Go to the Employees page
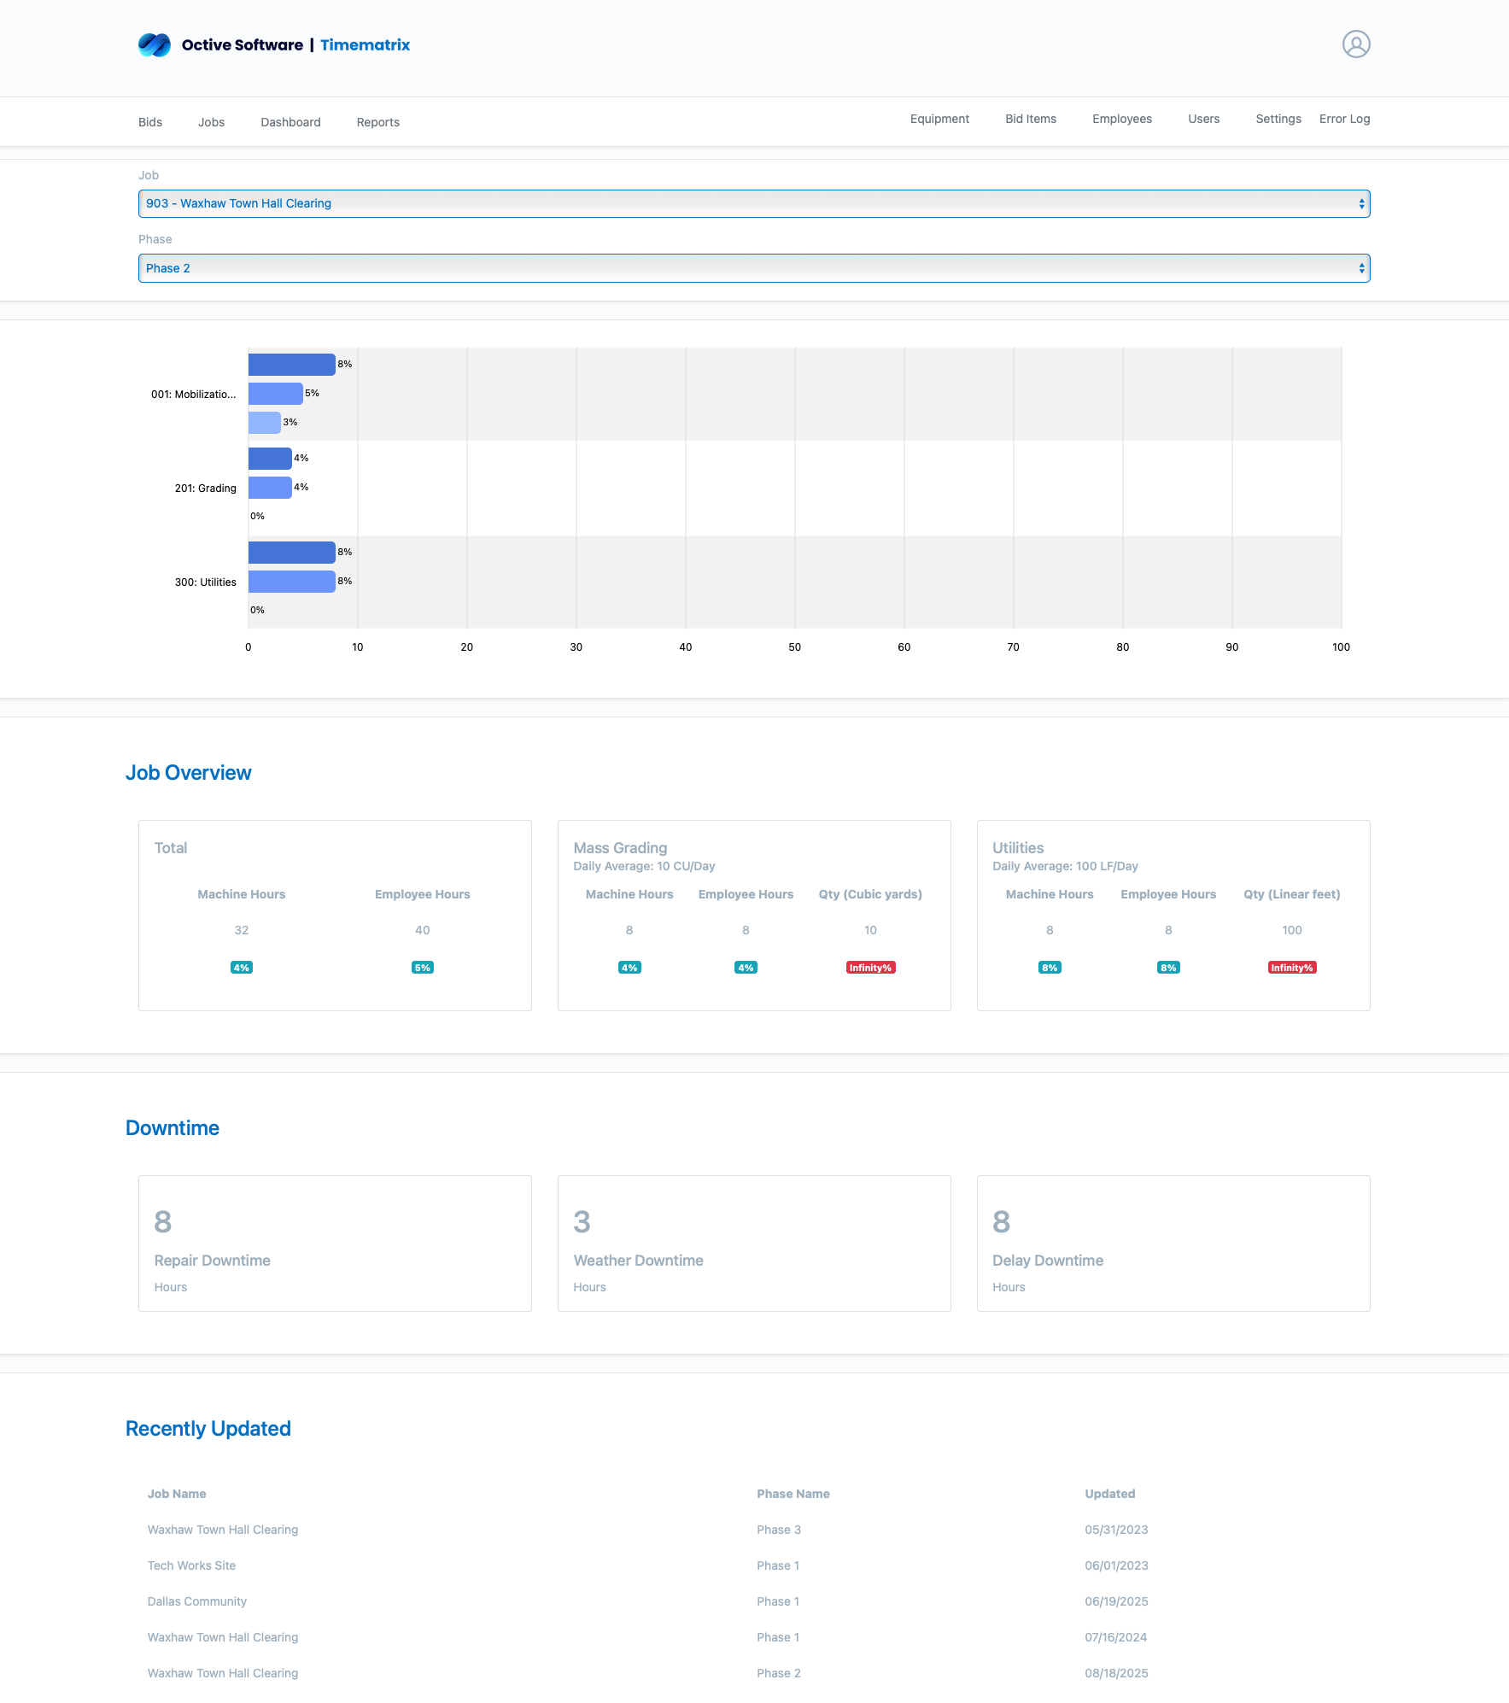This screenshot has width=1509, height=1703. tap(1121, 119)
